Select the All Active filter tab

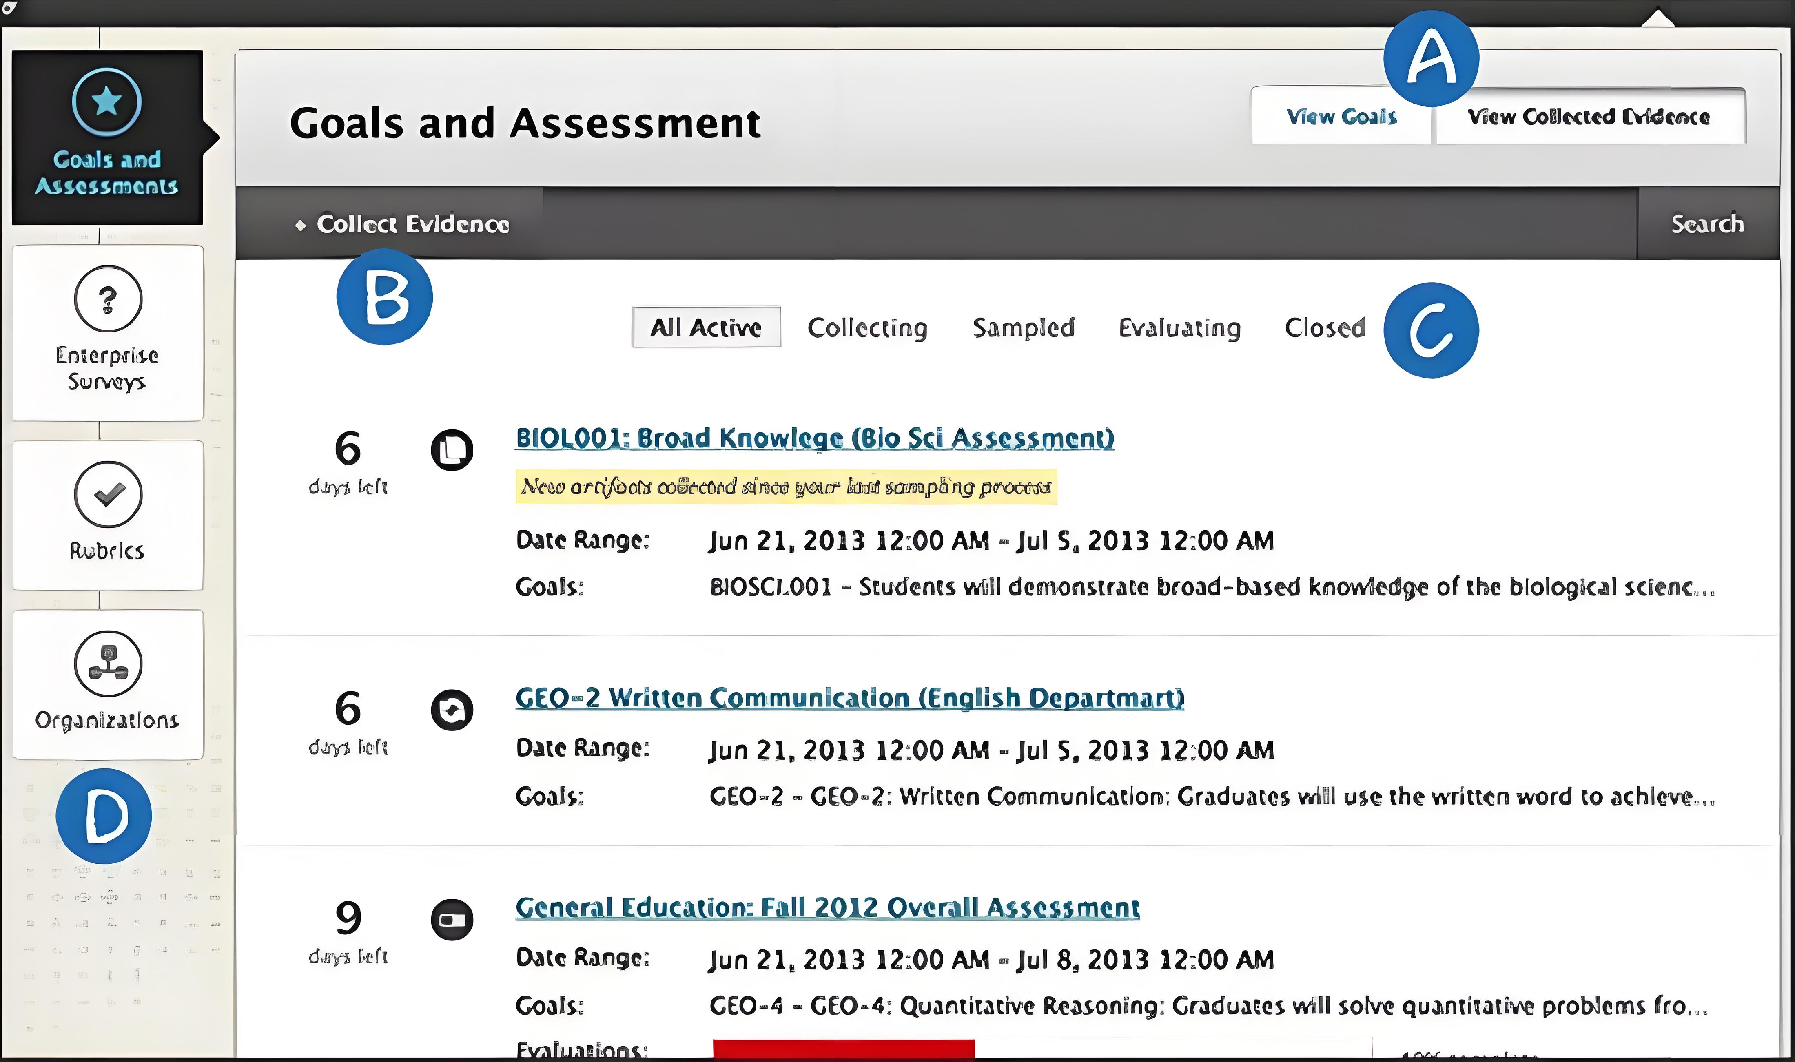(706, 327)
